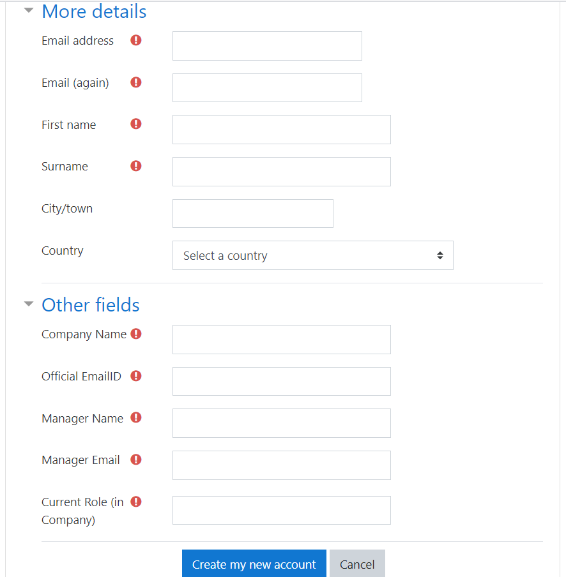Click required icon beside Manager Email
This screenshot has height=577, width=566.
136,460
